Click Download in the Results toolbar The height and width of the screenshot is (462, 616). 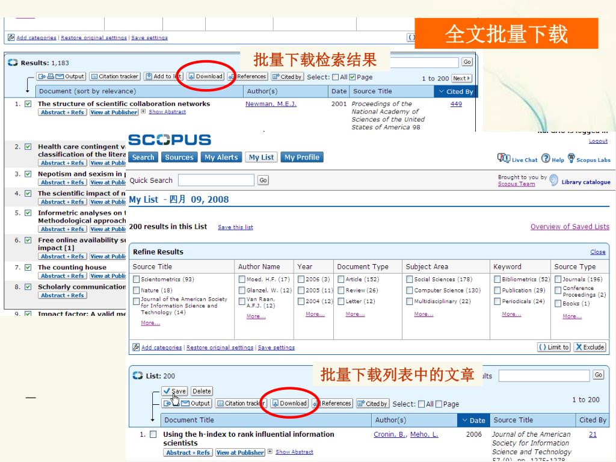pyautogui.click(x=206, y=76)
